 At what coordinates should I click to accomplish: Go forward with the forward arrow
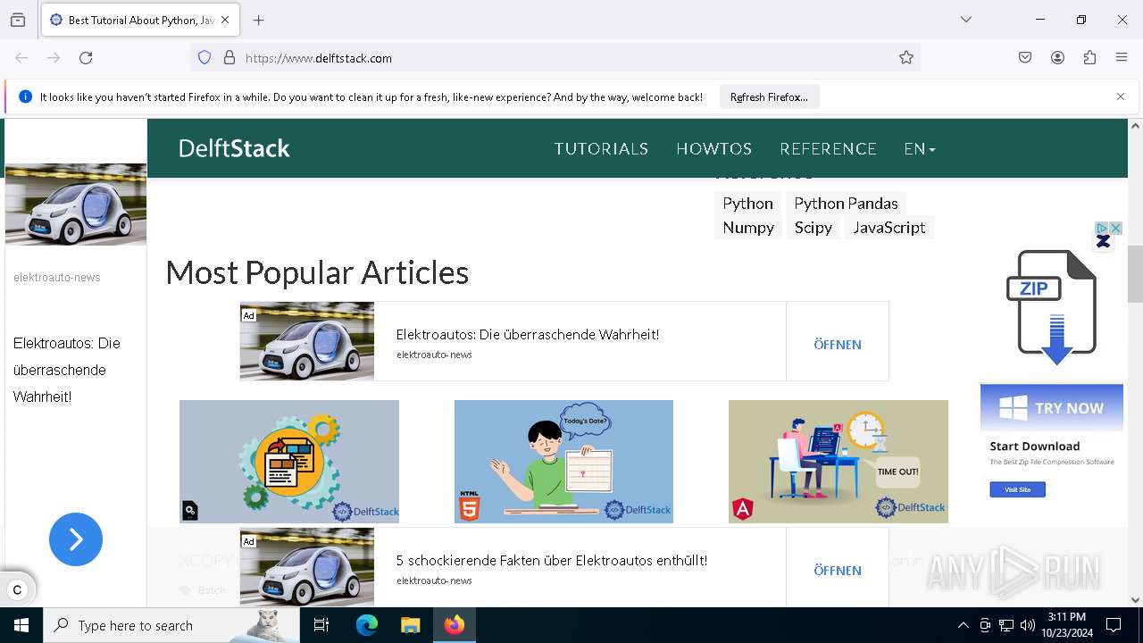(54, 58)
